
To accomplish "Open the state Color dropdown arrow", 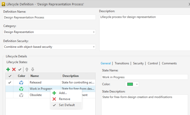I will (x=137, y=84).
